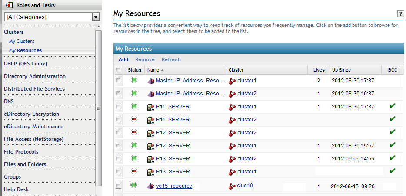Viewport: 406px width, 196px height.
Task: Select checkbox for P13_SERVER on cluster2
Action: (x=118, y=159)
